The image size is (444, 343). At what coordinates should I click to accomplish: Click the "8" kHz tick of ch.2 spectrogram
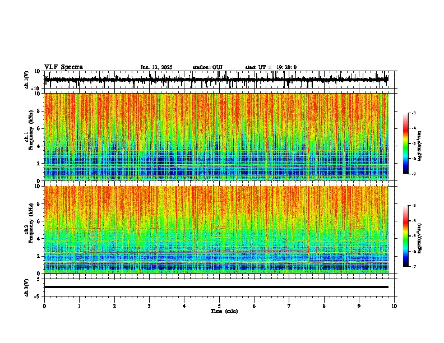pos(39,204)
